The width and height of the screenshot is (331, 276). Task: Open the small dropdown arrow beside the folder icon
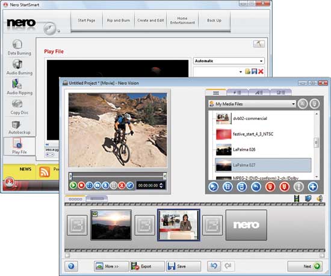tap(241, 72)
